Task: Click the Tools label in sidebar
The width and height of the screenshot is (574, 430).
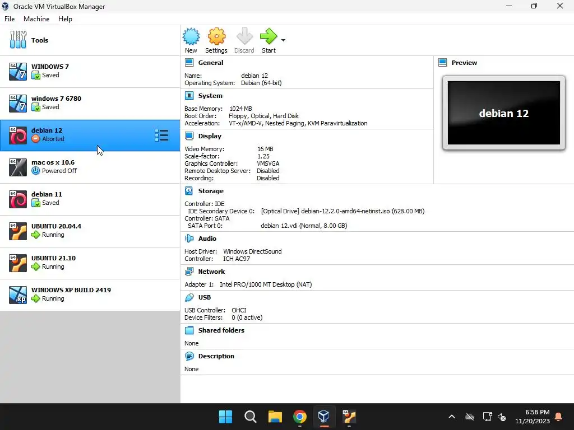Action: [x=40, y=40]
